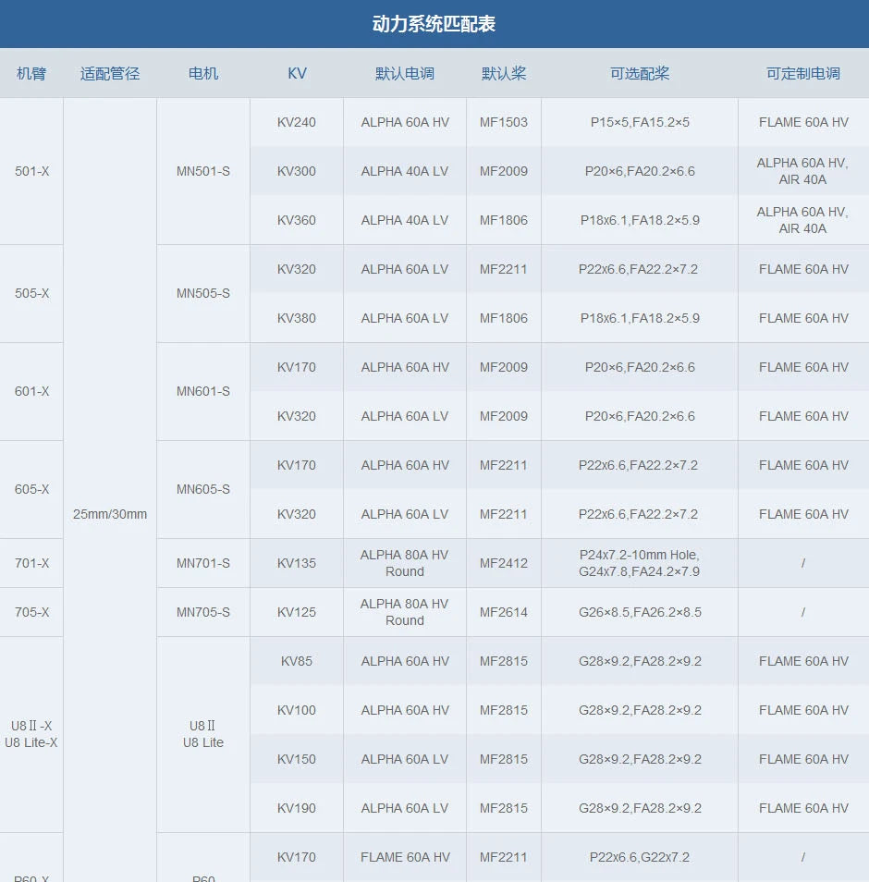Select the KV240 cell

(x=297, y=122)
